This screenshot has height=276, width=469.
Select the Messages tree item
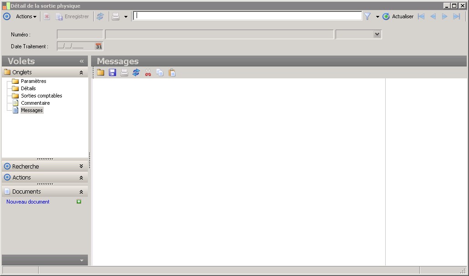(x=32, y=110)
